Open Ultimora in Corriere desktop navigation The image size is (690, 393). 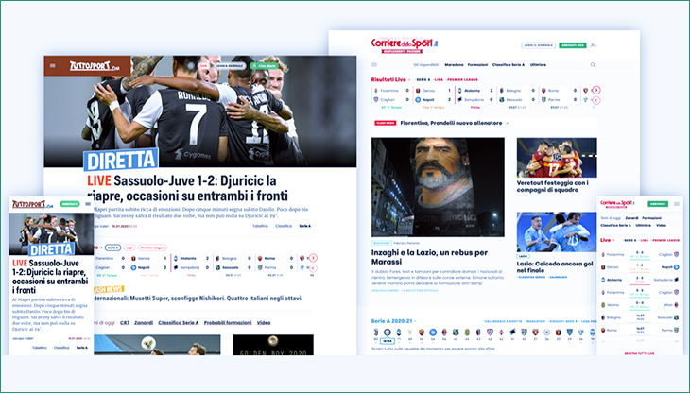click(x=538, y=64)
